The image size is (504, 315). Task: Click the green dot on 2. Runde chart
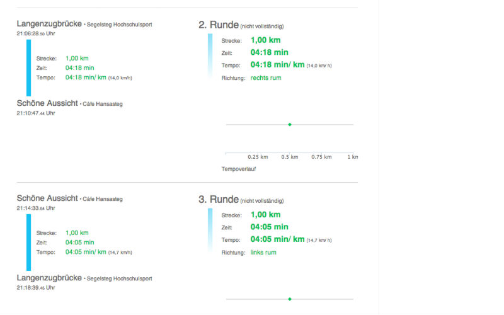pyautogui.click(x=290, y=125)
